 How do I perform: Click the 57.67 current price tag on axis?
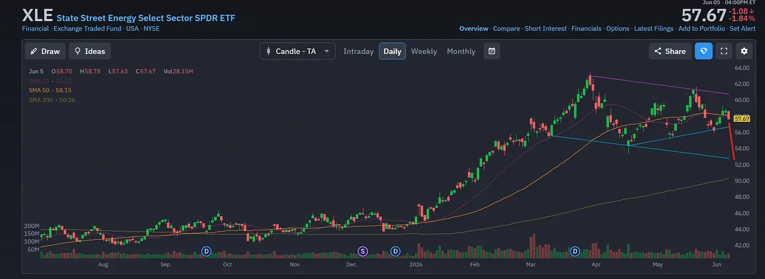742,119
